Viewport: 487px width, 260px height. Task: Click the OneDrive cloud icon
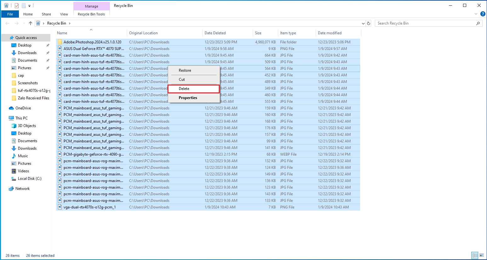pyautogui.click(x=11, y=108)
